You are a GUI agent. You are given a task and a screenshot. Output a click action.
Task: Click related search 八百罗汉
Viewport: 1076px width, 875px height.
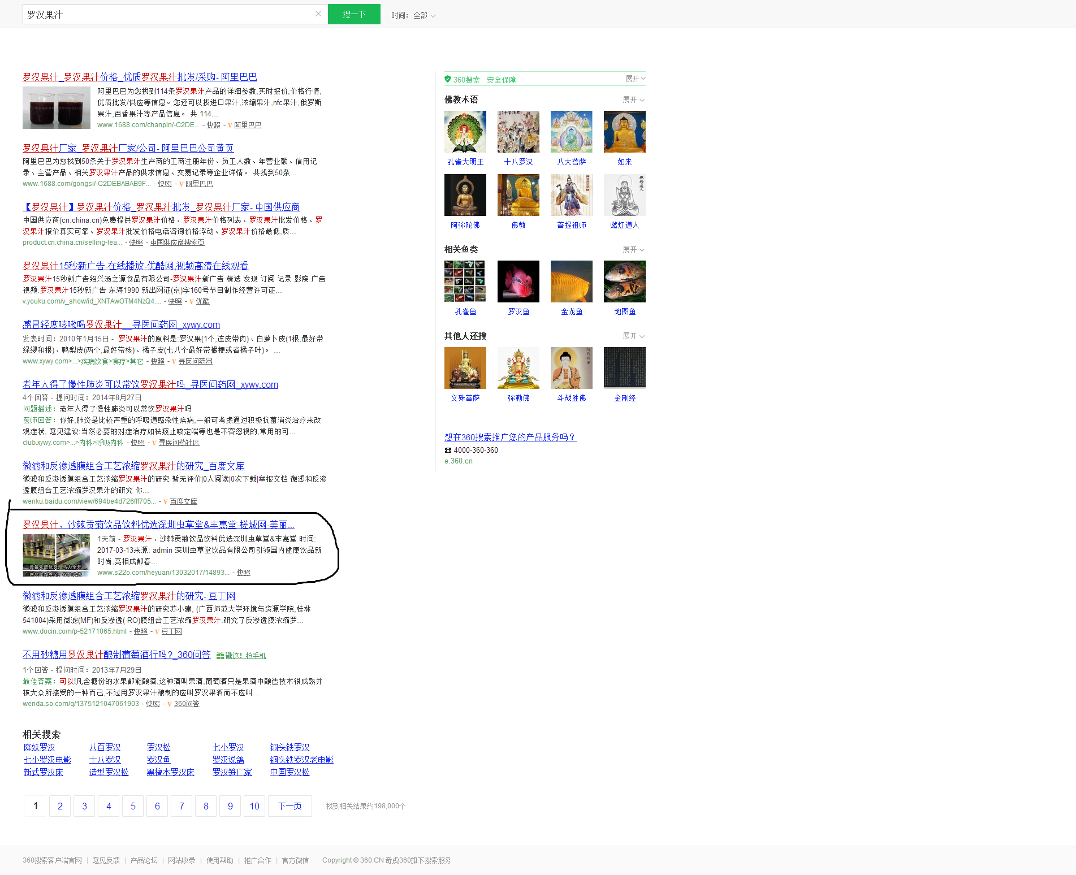click(105, 747)
